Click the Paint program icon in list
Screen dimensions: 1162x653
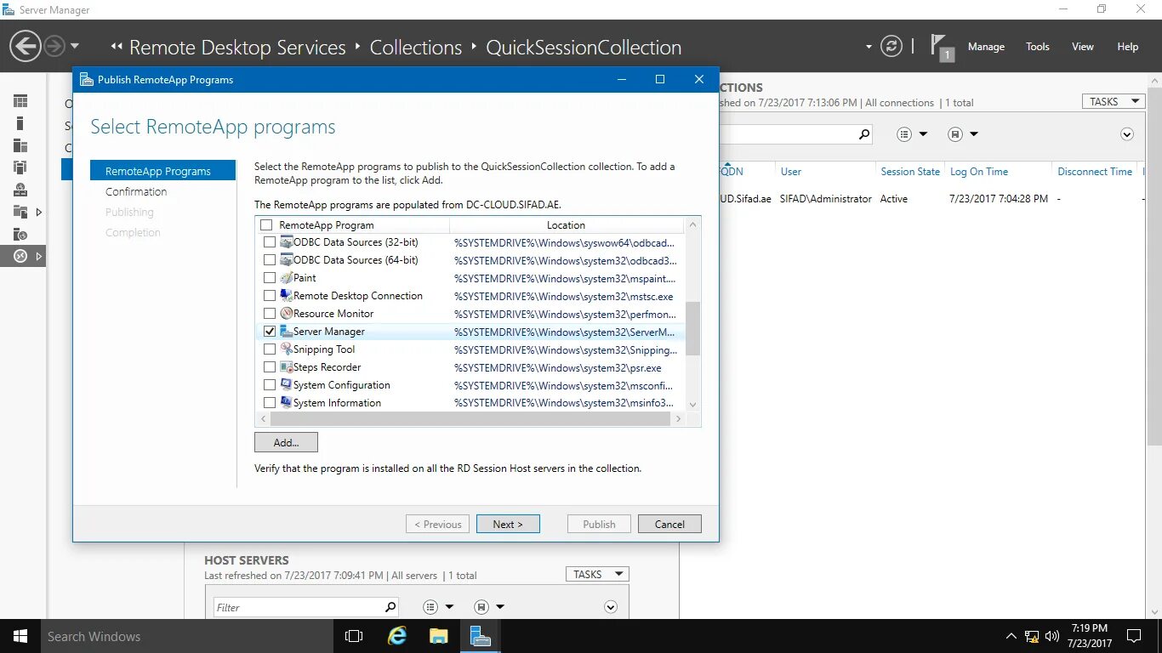[x=287, y=278]
